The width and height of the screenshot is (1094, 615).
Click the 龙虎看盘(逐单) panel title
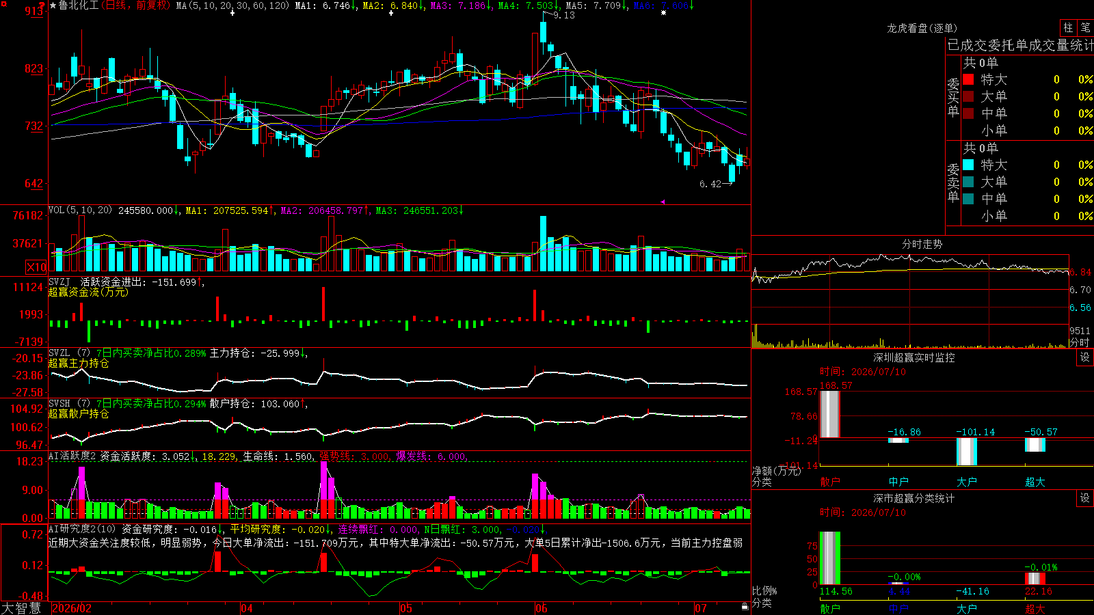pyautogui.click(x=922, y=28)
